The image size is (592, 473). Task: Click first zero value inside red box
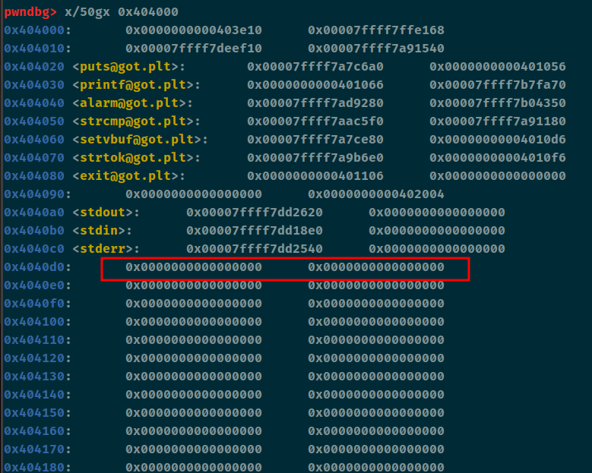pos(194,266)
